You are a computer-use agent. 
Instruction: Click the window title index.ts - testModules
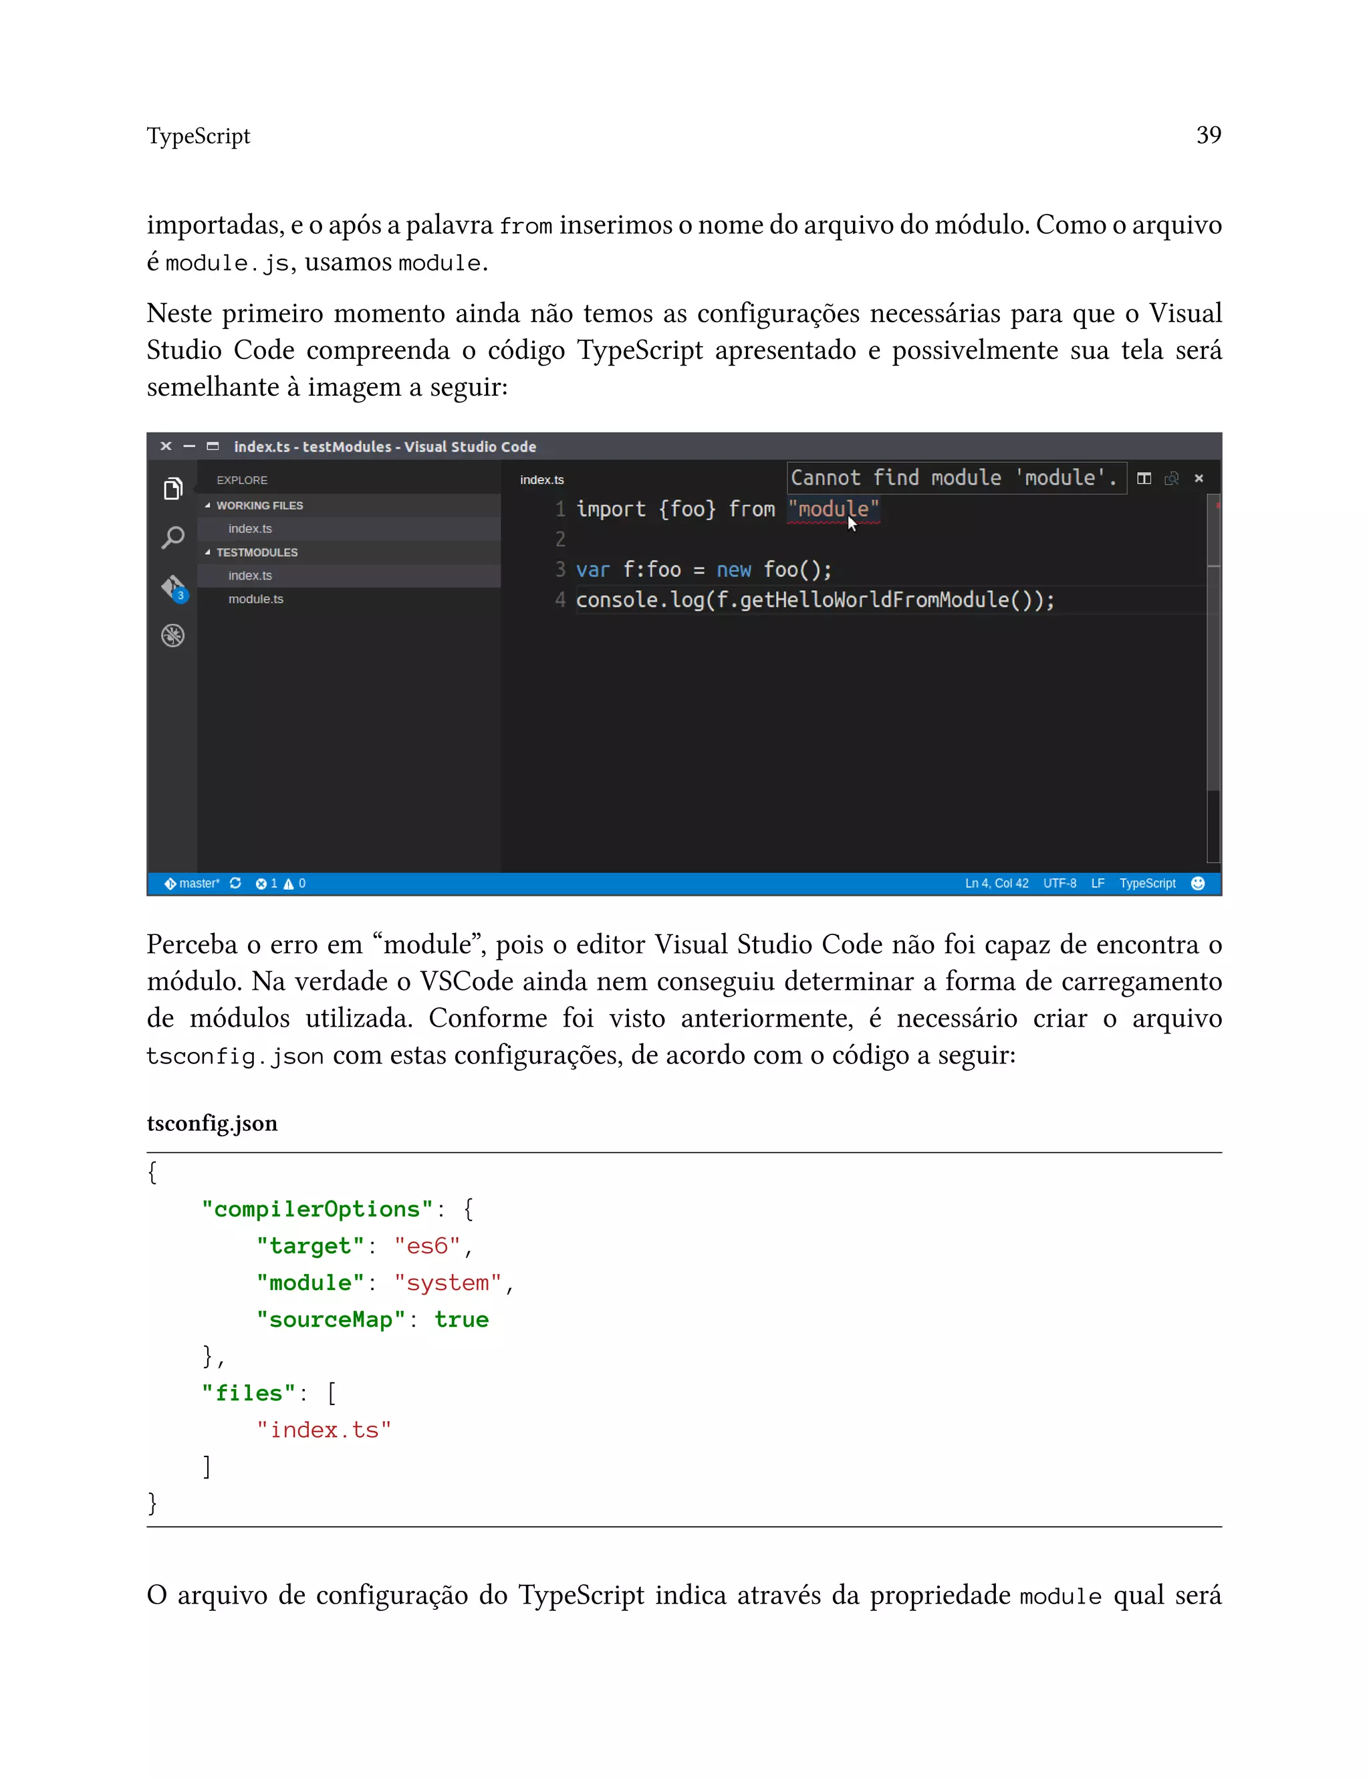pos(384,447)
